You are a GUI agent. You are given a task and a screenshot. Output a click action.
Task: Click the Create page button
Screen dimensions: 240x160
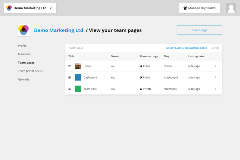(x=199, y=30)
